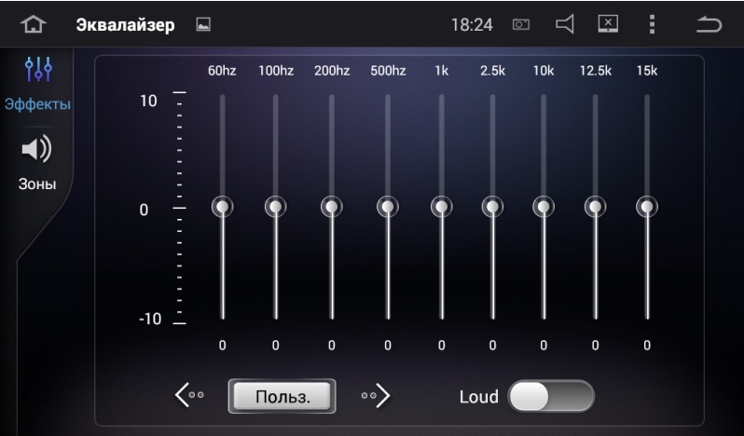Toggle the Loud switch on
744x436 pixels.
click(551, 396)
